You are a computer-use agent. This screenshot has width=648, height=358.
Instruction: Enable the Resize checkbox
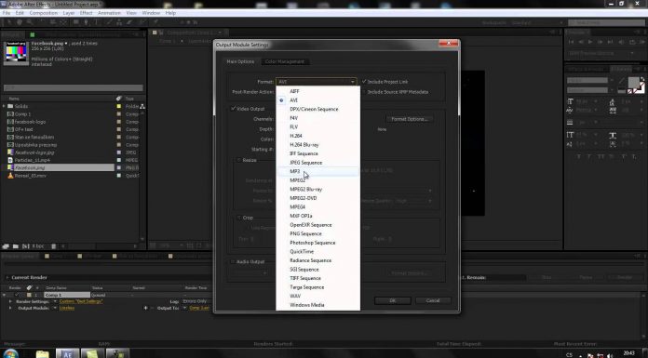coord(239,160)
